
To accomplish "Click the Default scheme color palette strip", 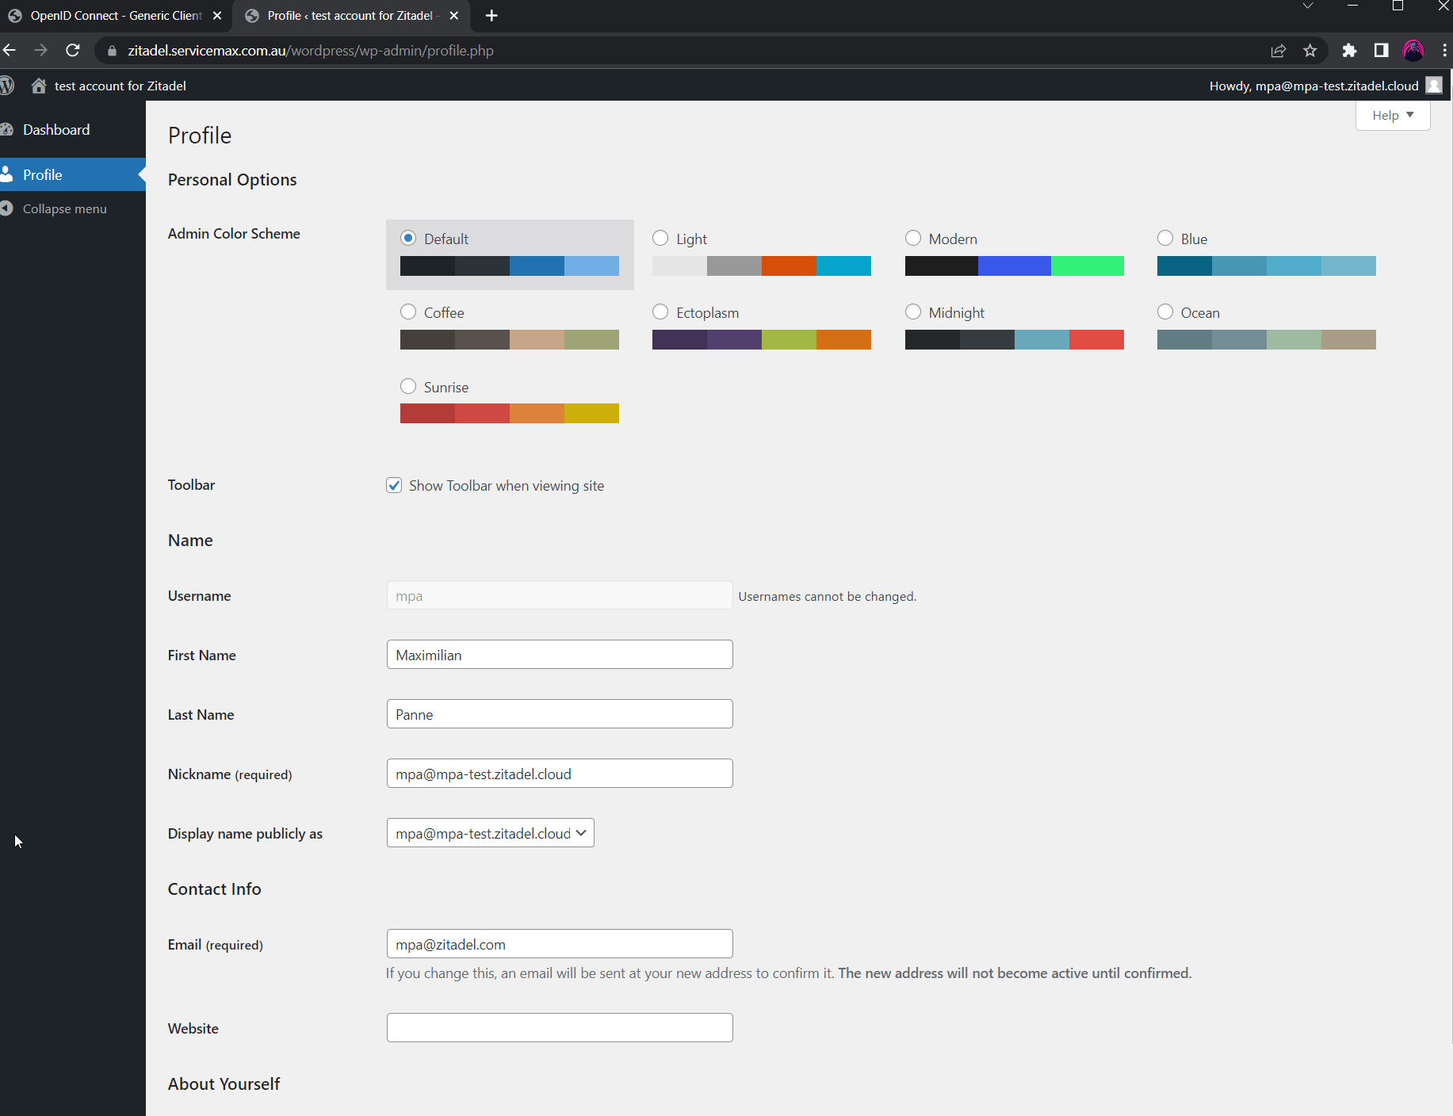I will point(510,266).
